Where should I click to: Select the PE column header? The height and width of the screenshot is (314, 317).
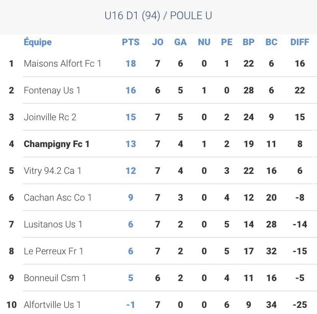pos(227,42)
